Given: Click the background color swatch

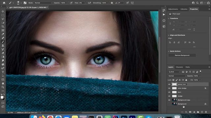Looking at the screenshot, I should point(4,99).
